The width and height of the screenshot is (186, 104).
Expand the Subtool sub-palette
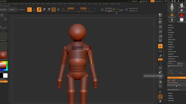pos(170,25)
